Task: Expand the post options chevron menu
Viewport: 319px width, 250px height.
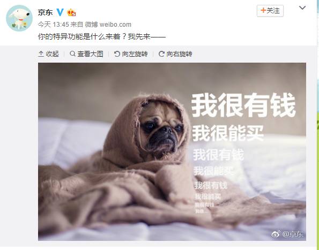Action: click(302, 8)
